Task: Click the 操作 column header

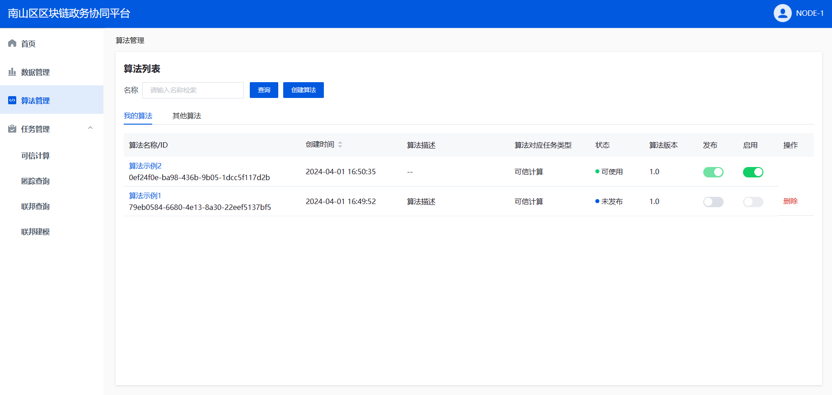Action: 790,145
